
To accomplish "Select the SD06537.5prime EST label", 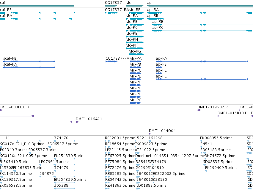I will (63, 144).
